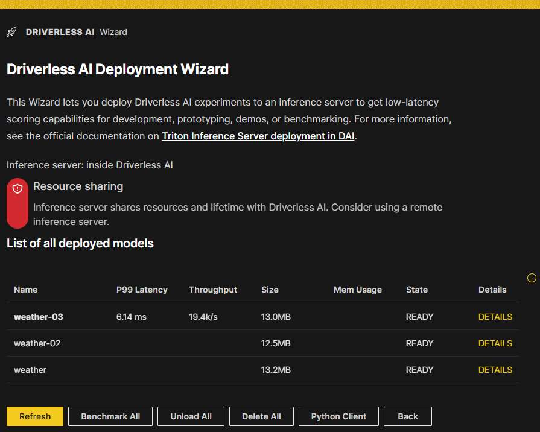Click Benchmark All
This screenshot has width=540, height=432.
coord(110,416)
